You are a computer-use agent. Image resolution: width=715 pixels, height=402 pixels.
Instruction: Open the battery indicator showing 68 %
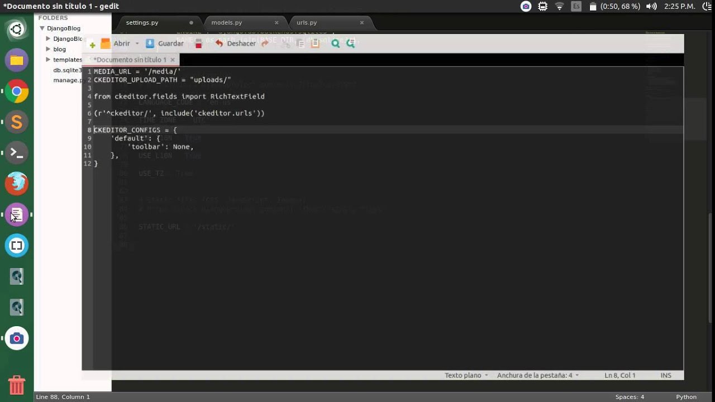pos(614,6)
